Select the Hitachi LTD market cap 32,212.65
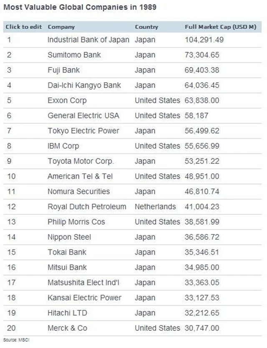 click(x=202, y=312)
